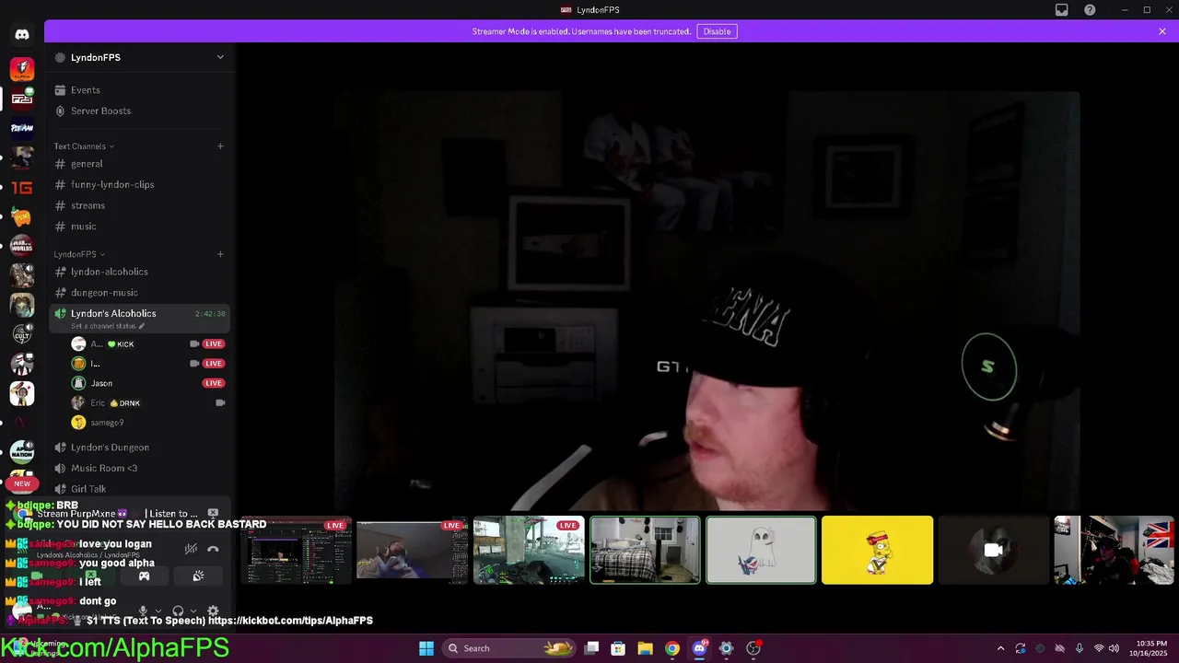Click Set a channel status link

(x=103, y=326)
